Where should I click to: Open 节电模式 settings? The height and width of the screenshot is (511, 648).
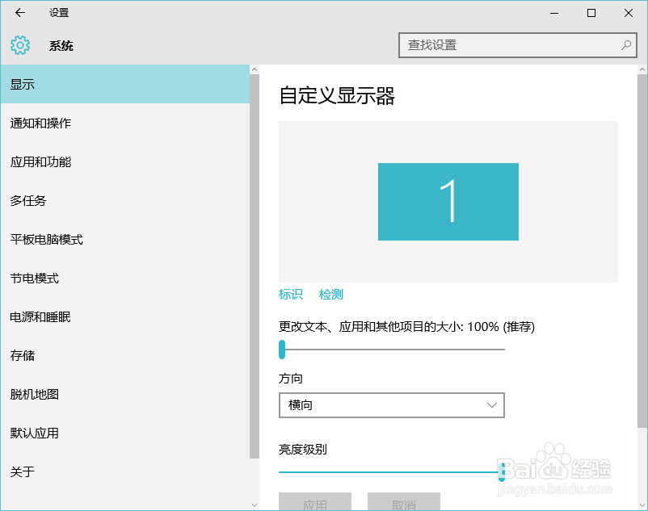(38, 278)
